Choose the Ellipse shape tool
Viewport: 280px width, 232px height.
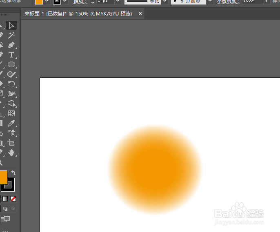[x=11, y=64]
